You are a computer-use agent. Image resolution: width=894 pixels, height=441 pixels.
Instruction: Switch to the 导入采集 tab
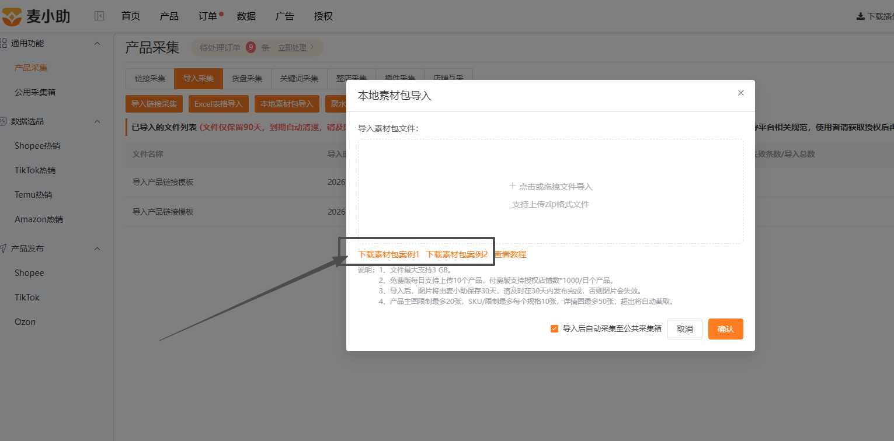pyautogui.click(x=199, y=79)
